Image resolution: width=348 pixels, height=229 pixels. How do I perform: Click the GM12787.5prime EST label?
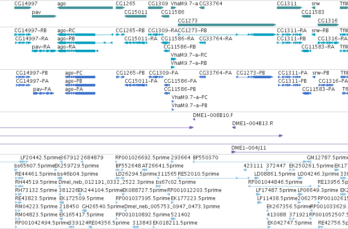pyautogui.click(x=328, y=158)
